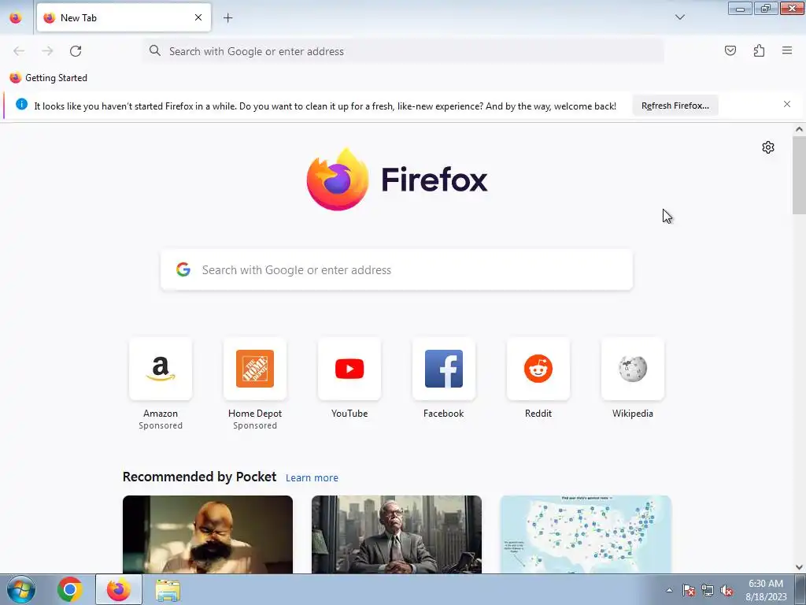Click the page scrollbar down arrow
Image resolution: width=806 pixels, height=605 pixels.
pos(799,567)
